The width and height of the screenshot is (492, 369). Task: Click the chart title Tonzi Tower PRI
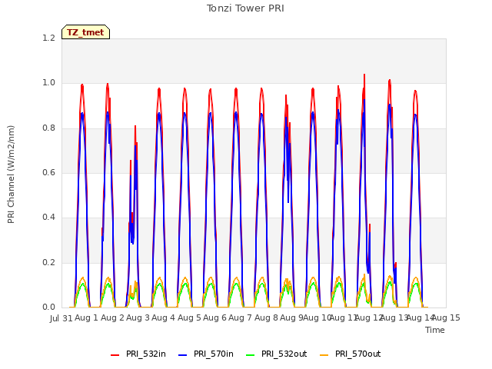245,8
